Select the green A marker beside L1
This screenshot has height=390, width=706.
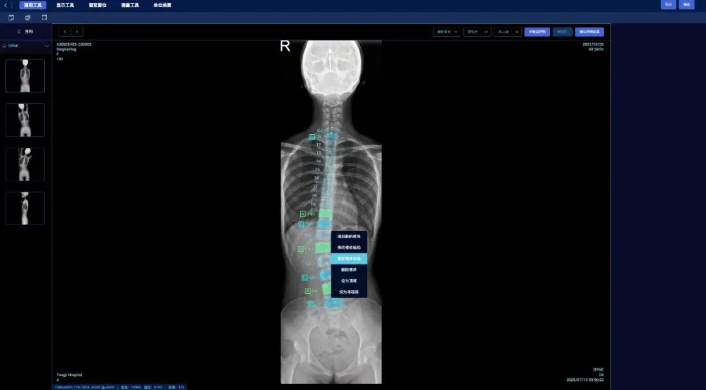coord(300,249)
